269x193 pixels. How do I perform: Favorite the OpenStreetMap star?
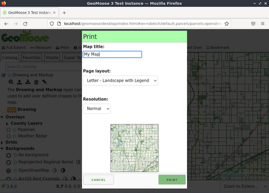[15, 170]
